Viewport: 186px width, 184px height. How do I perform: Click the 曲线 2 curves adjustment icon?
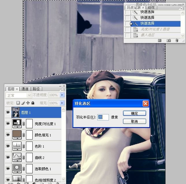(16, 157)
